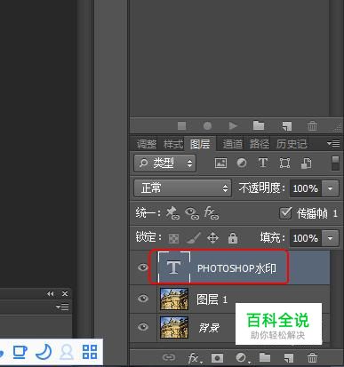Open the layers panel flyout menu
The width and height of the screenshot is (344, 367).
coord(333,144)
